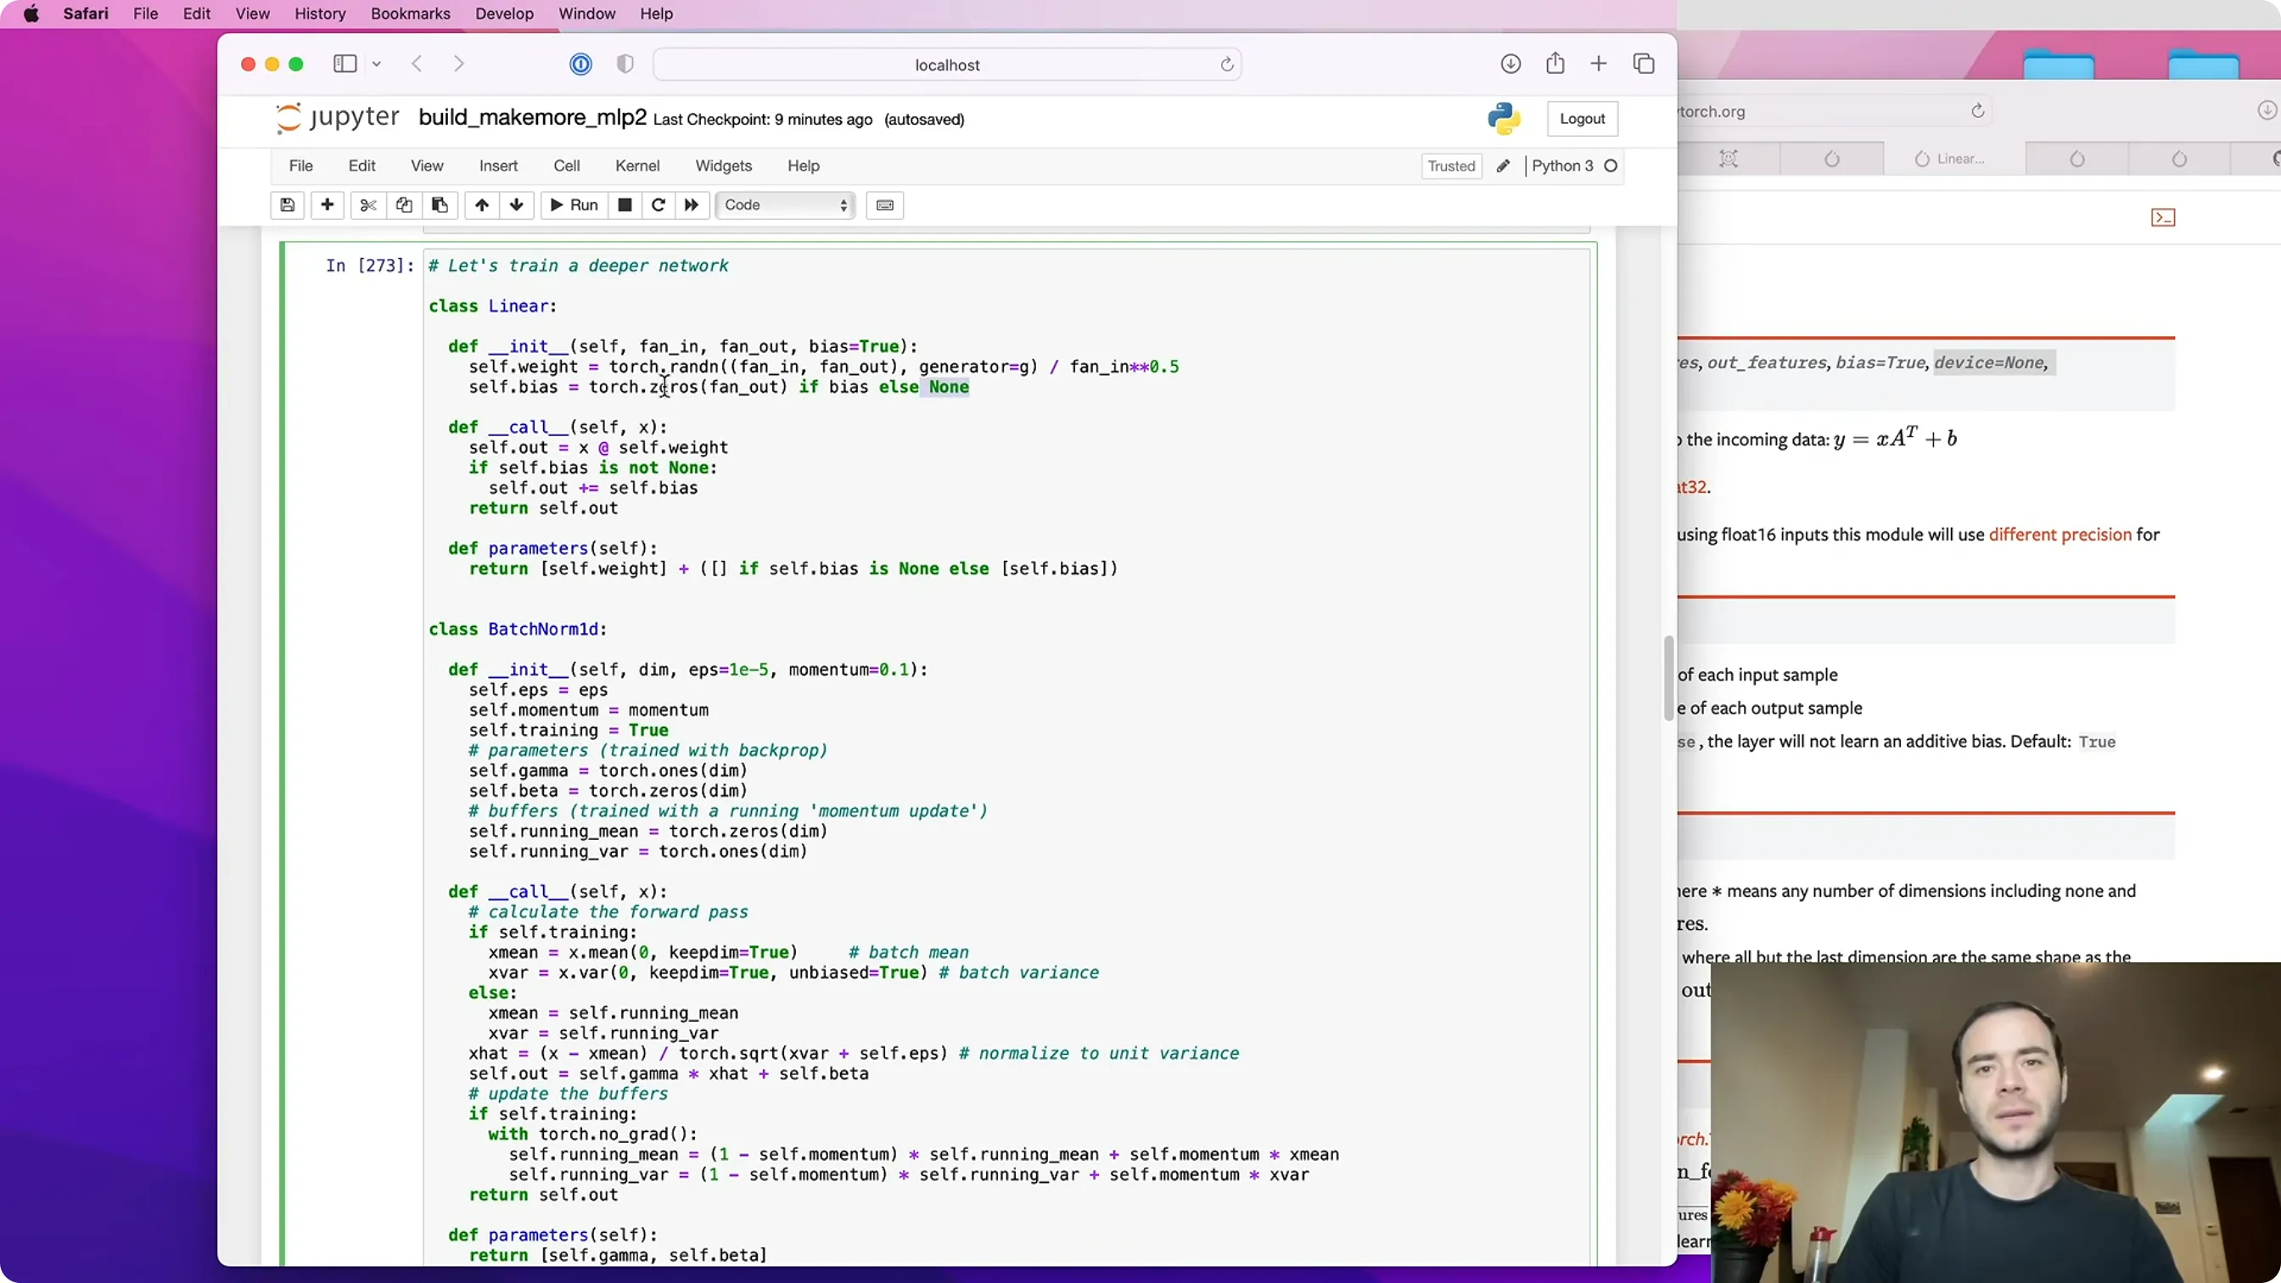2281x1283 pixels.
Task: Expand the sidebar chevron dropdown
Action: 376,64
